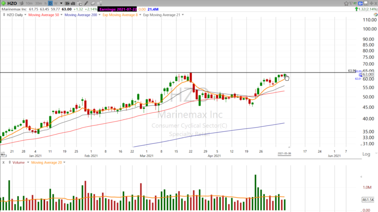
Task: Select the pencil drawing tool
Action: point(86,4)
